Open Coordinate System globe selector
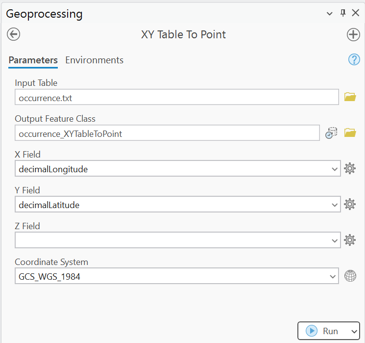 point(350,276)
